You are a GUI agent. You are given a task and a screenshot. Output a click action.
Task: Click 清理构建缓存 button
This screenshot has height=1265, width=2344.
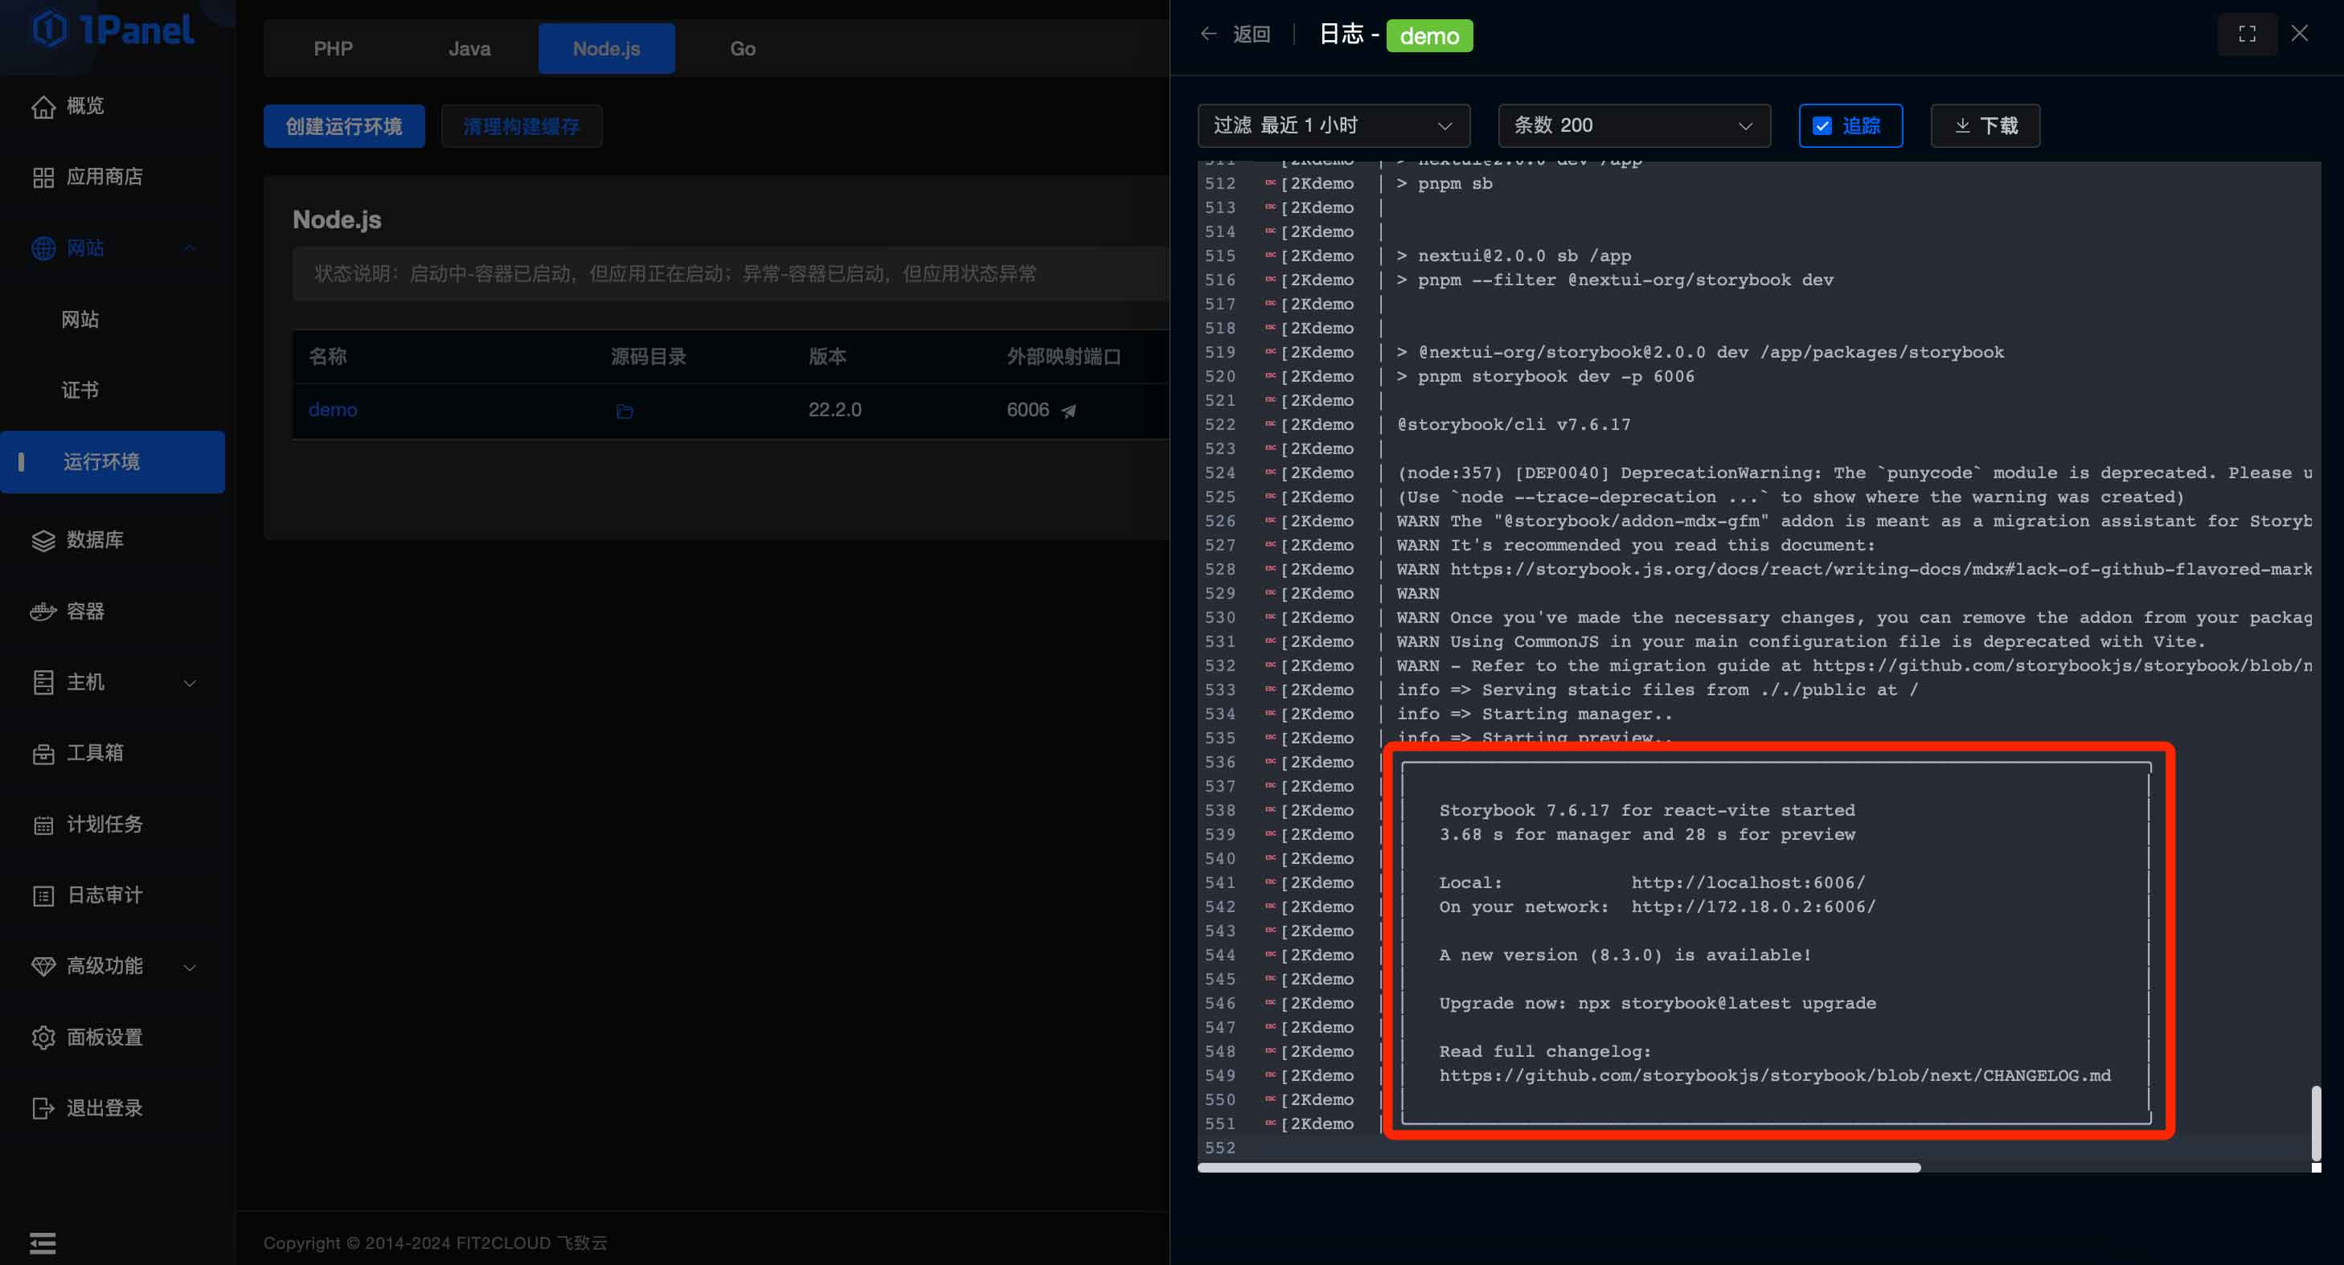pos(522,126)
